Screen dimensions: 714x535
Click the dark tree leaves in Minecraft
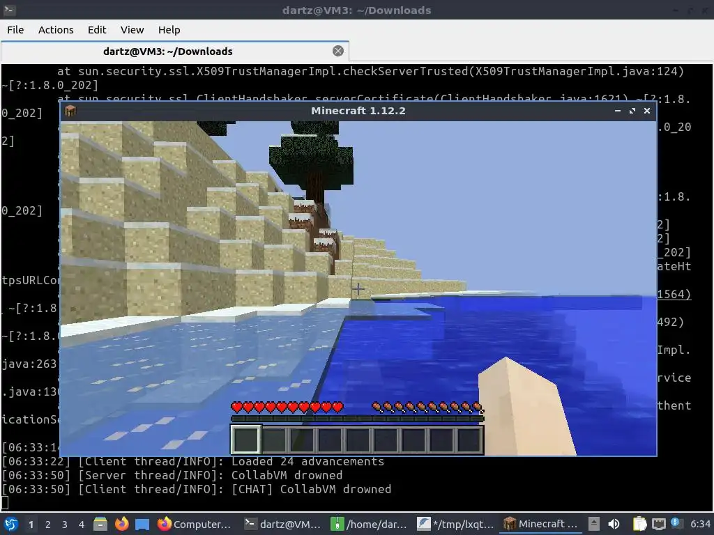coord(312,158)
